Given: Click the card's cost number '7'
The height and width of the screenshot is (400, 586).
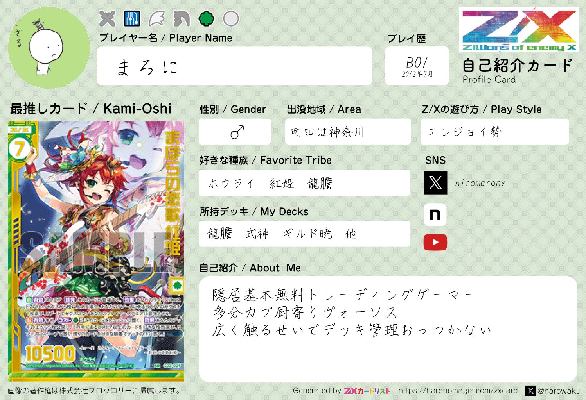Looking at the screenshot, I should point(19,149).
